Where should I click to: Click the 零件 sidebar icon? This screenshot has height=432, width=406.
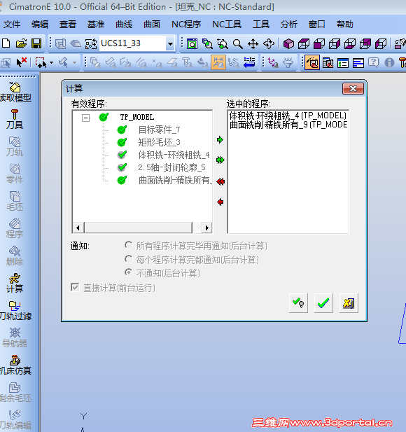pos(15,174)
